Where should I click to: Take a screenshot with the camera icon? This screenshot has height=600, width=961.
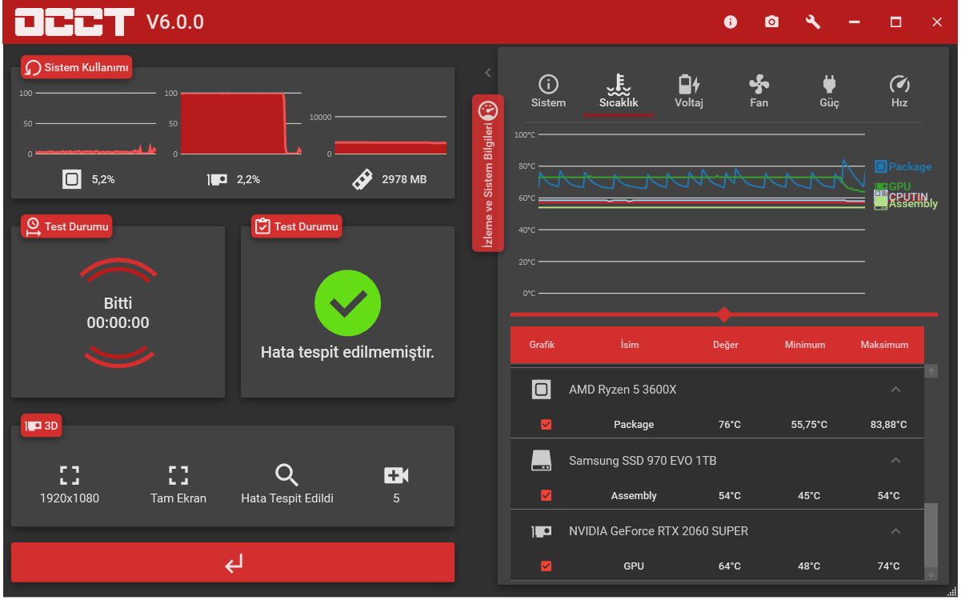click(x=771, y=22)
